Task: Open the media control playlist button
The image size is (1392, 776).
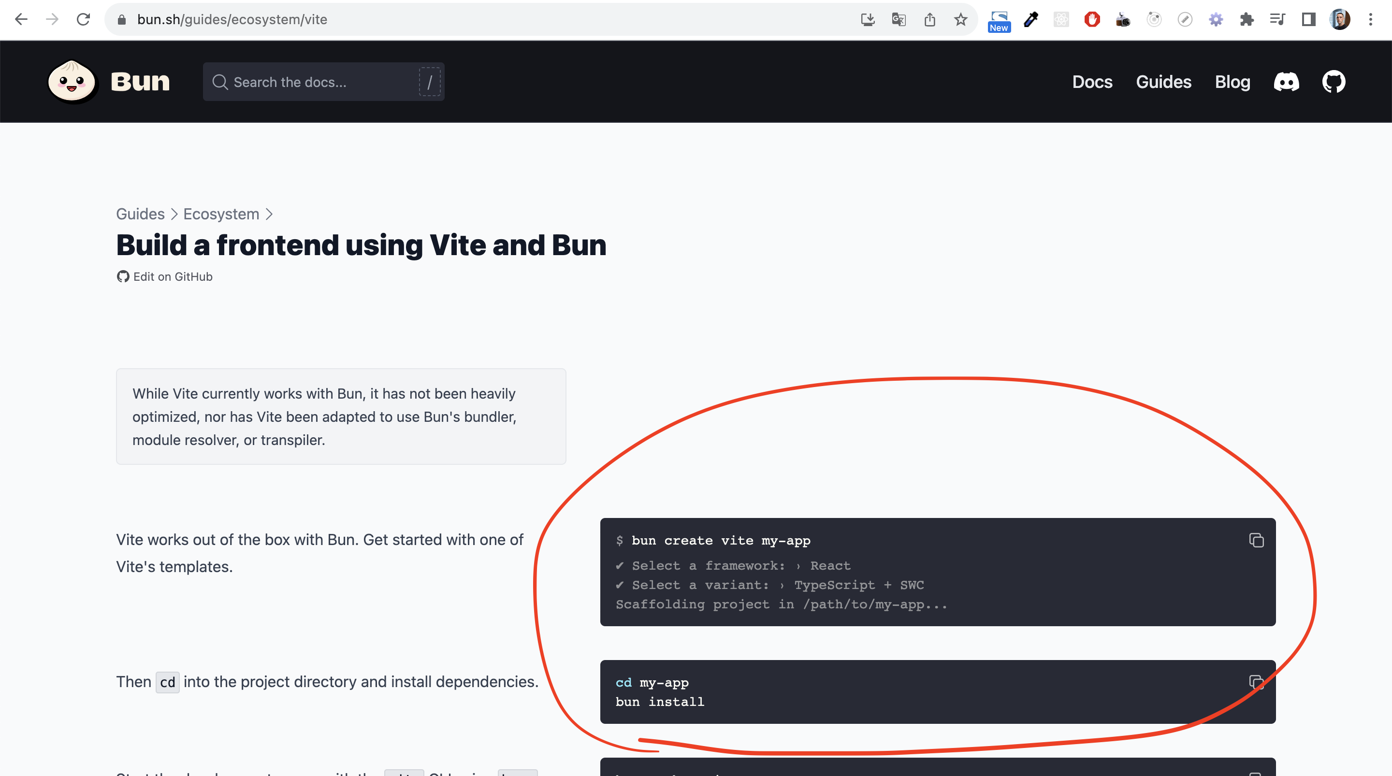Action: tap(1277, 19)
